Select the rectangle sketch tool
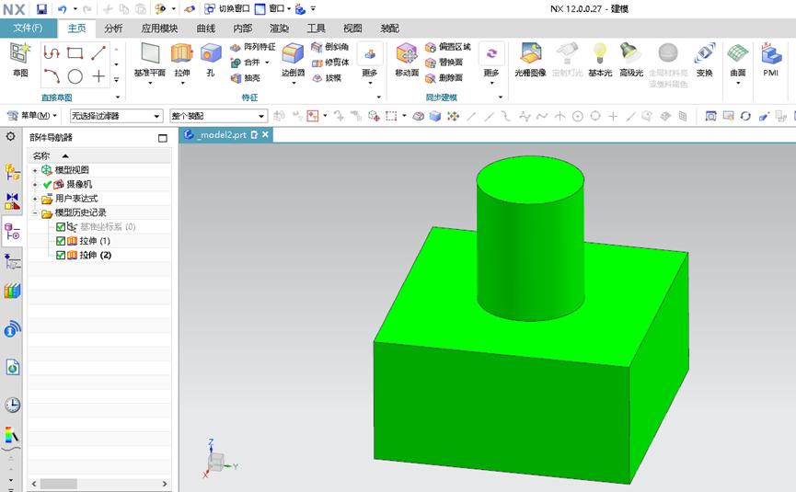 coord(75,52)
